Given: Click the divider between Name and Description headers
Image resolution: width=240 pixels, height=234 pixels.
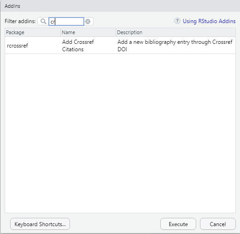Looking at the screenshot, I should (x=116, y=32).
